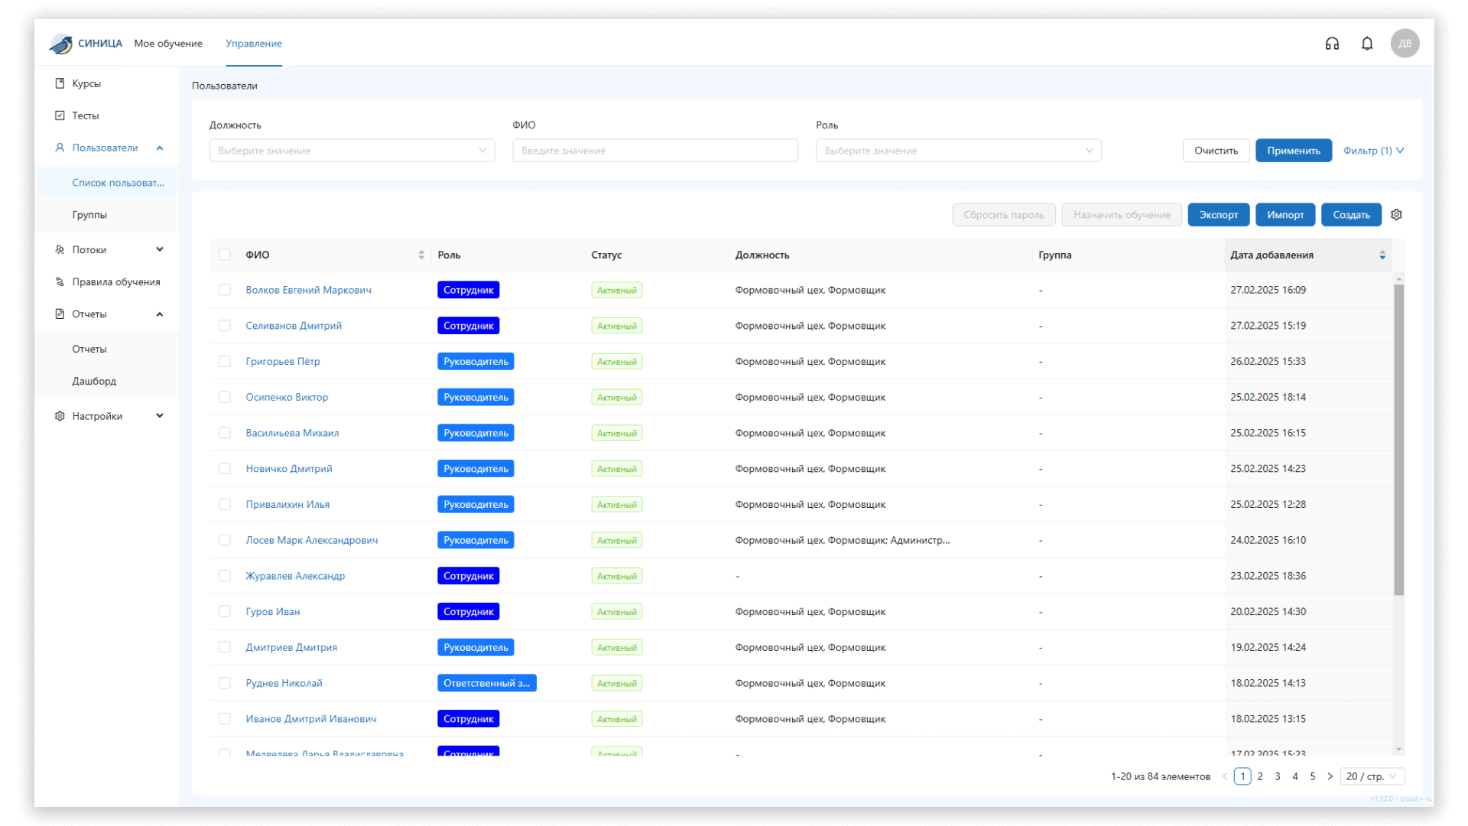1468x826 pixels.
Task: Open Курсы from the sidebar
Action: [86, 83]
